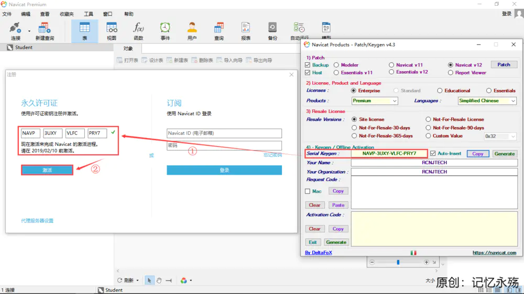Open the Favorites menu
This screenshot has width=524, height=294.
(x=67, y=14)
